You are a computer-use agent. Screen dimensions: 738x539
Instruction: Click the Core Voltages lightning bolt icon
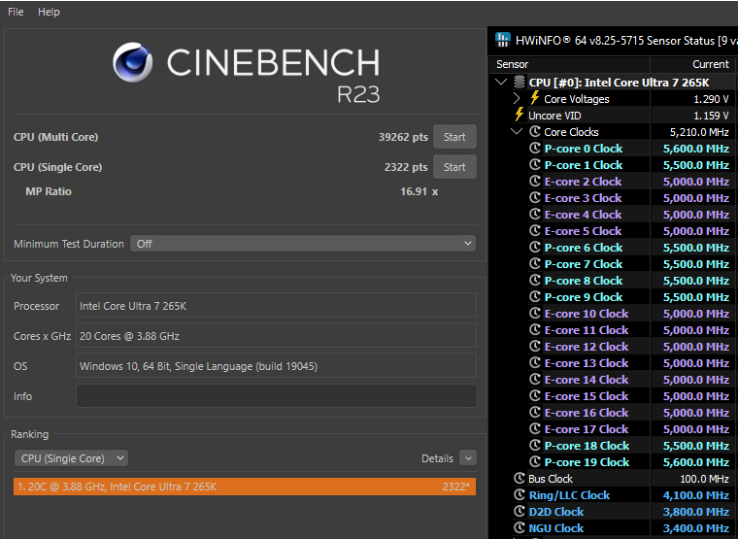point(535,97)
